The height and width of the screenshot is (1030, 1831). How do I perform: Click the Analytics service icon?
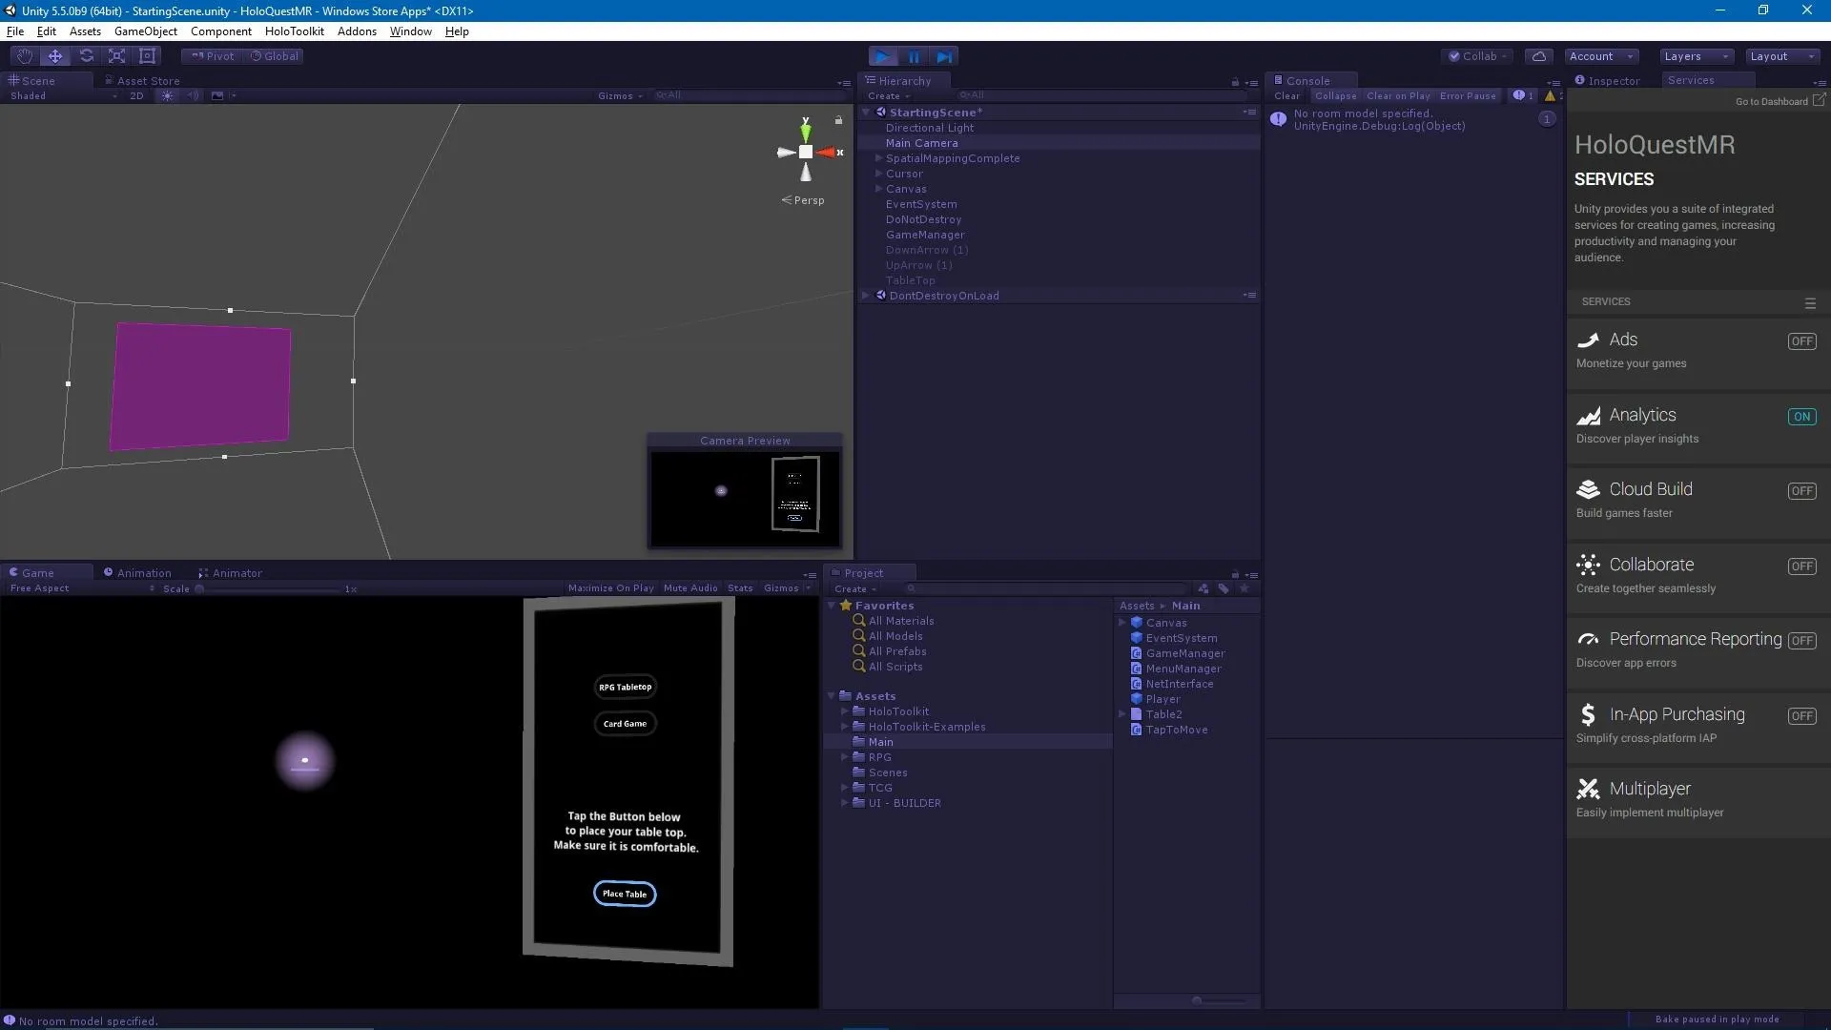tap(1588, 416)
